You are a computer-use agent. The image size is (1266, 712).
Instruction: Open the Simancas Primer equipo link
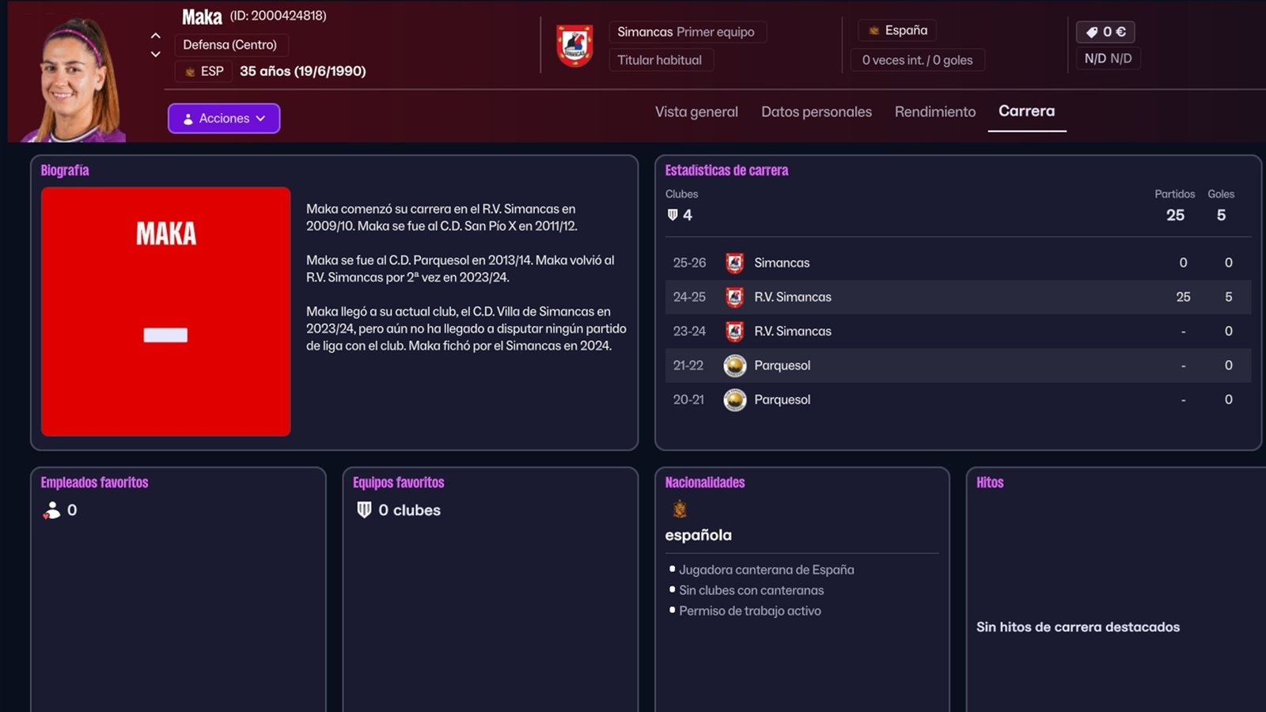685,32
